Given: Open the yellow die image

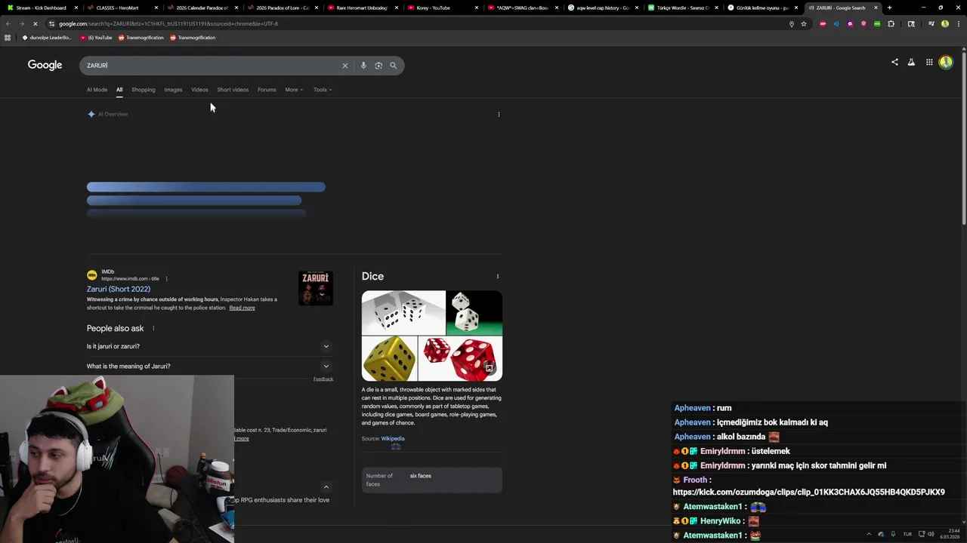Looking at the screenshot, I should coord(389,359).
